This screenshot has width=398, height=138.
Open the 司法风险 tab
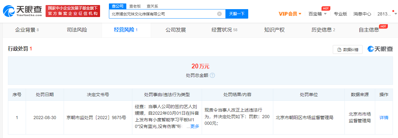[77, 30]
